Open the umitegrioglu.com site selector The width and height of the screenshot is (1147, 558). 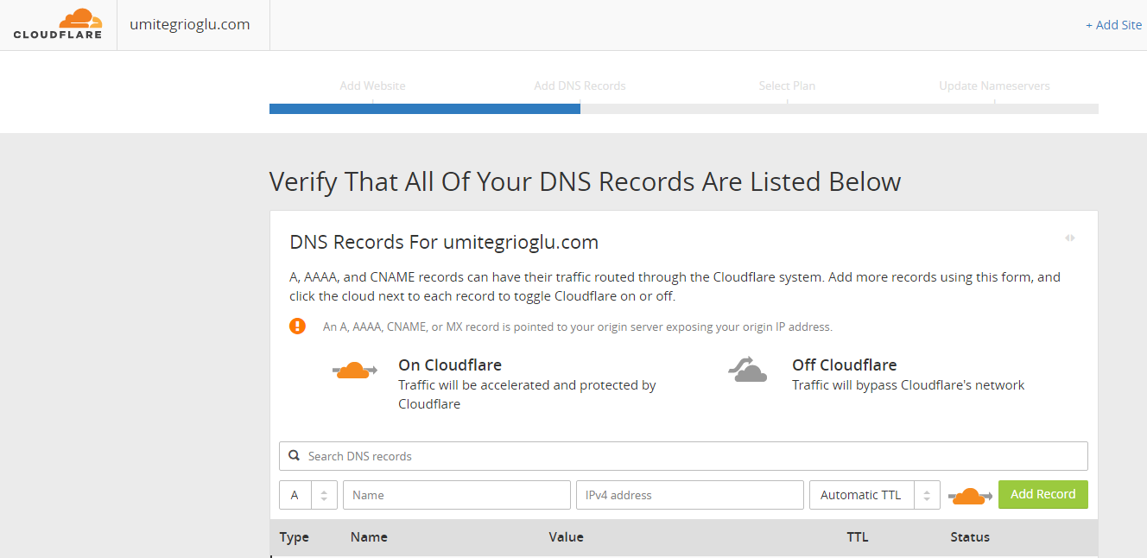point(190,24)
